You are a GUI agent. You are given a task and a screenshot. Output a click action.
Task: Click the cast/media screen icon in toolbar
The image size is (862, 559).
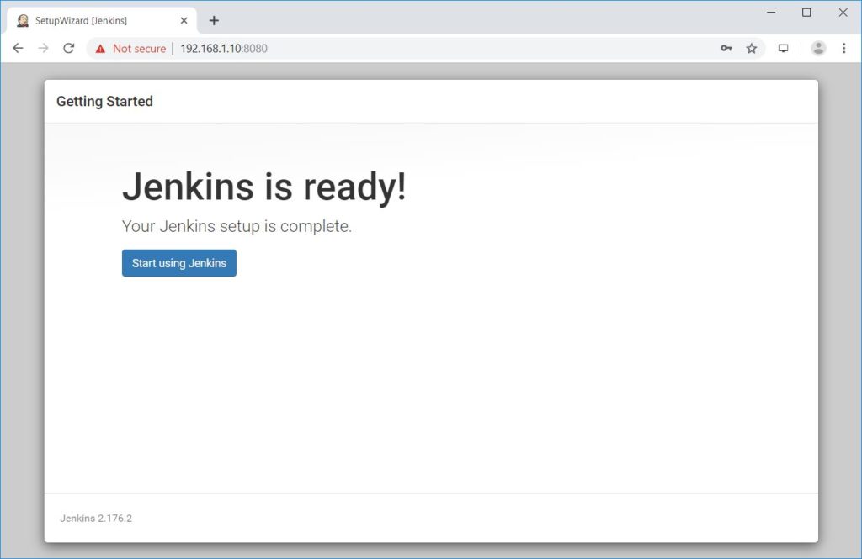(784, 48)
